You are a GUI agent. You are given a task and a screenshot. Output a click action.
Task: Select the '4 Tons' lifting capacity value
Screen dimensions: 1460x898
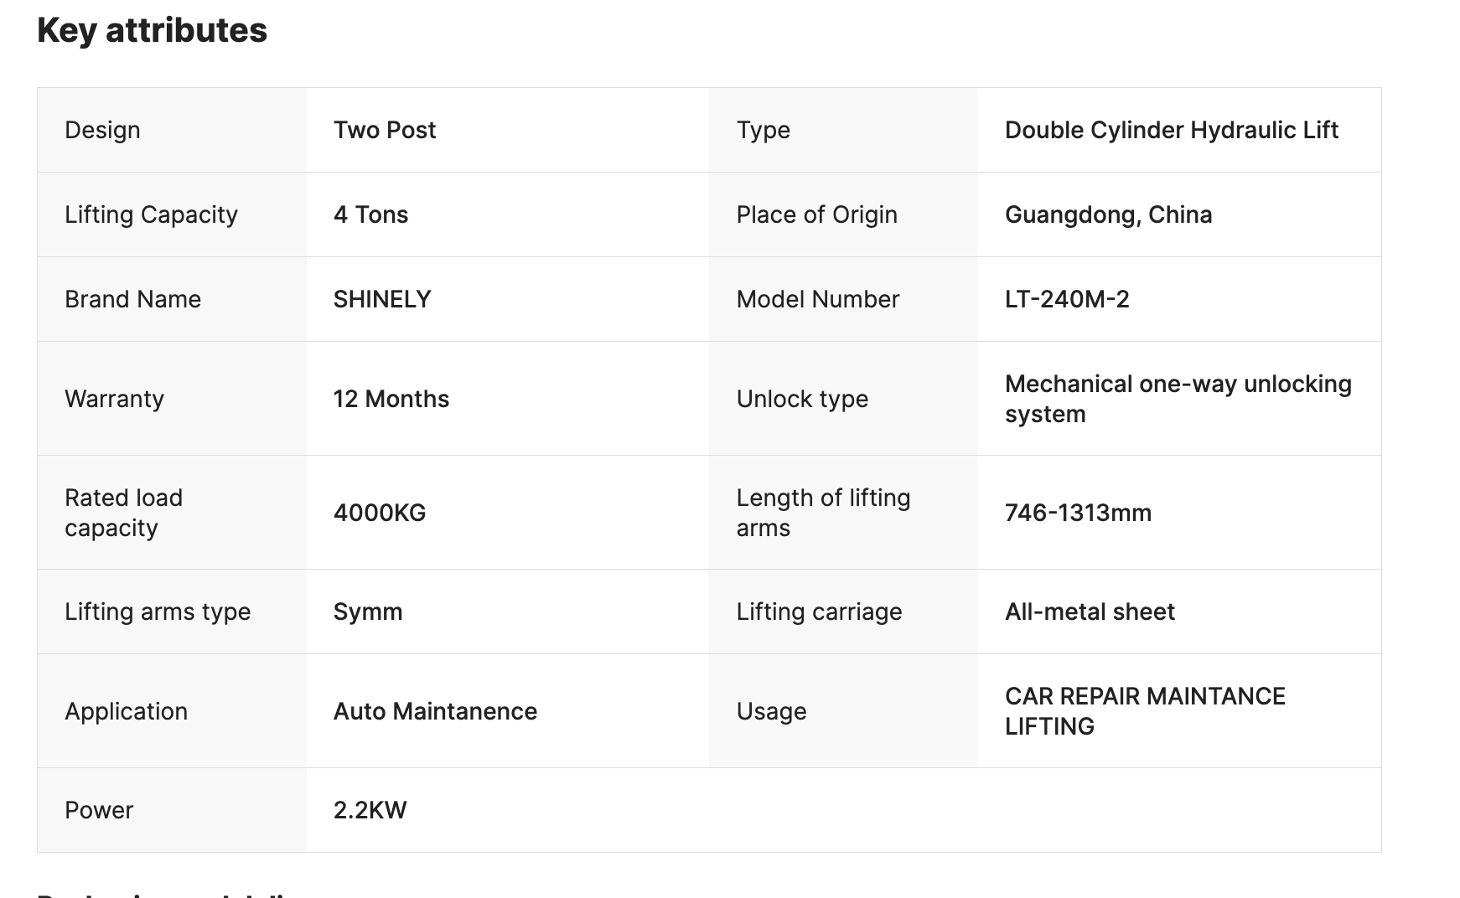tap(370, 214)
